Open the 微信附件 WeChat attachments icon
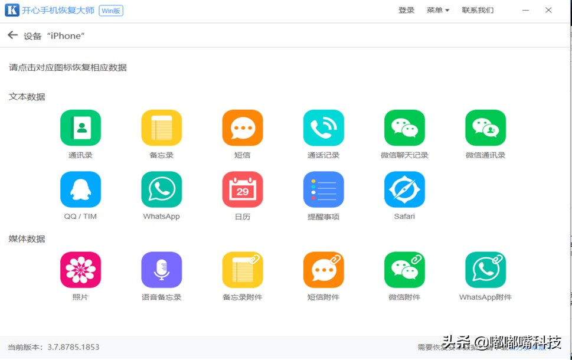The height and width of the screenshot is (360, 572). point(404,269)
